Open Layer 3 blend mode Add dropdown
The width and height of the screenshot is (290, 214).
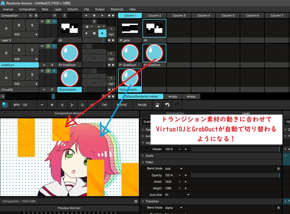[26, 34]
